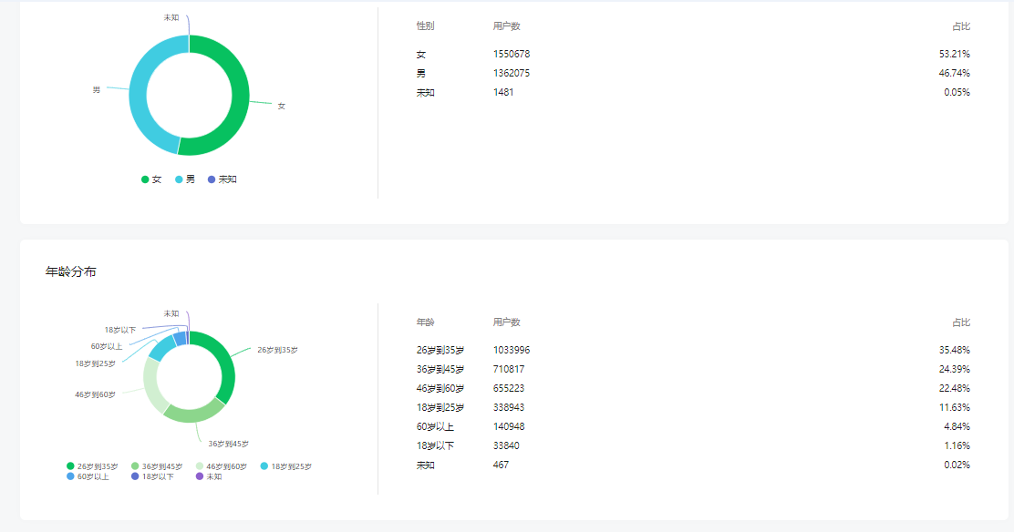This screenshot has height=532, width=1014.
Task: Click the 年龄 column header
Action: [426, 322]
